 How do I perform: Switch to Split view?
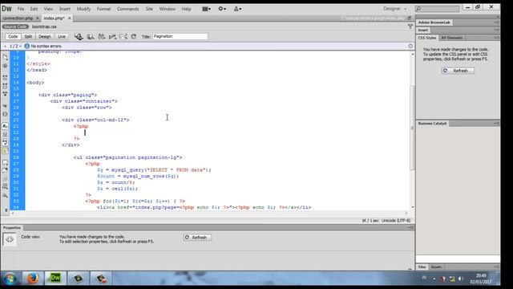tap(28, 37)
